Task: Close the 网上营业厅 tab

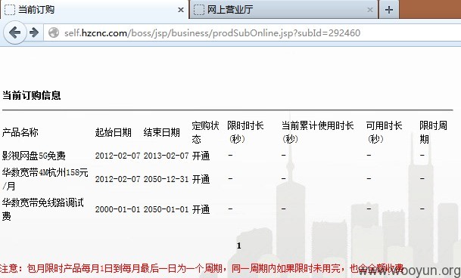Action: tap(370, 10)
